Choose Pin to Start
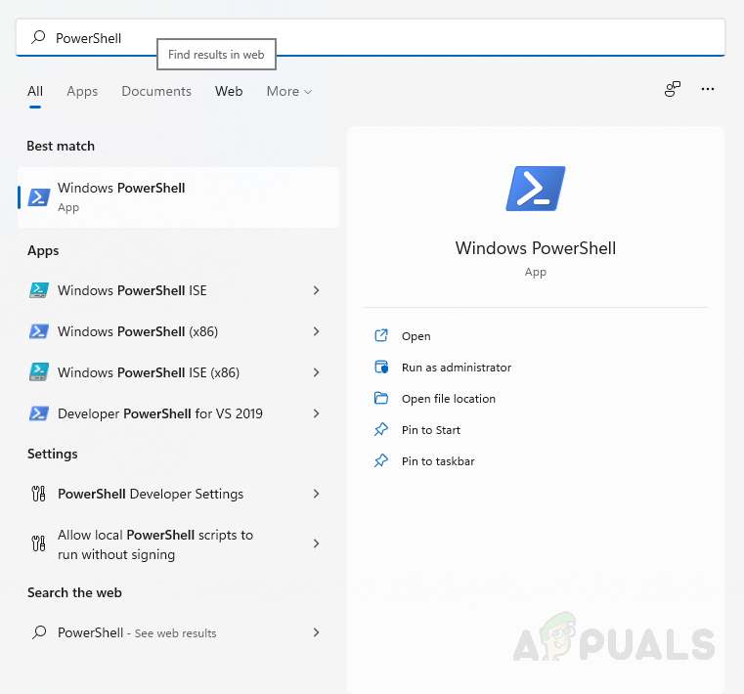This screenshot has width=744, height=694. tap(431, 430)
